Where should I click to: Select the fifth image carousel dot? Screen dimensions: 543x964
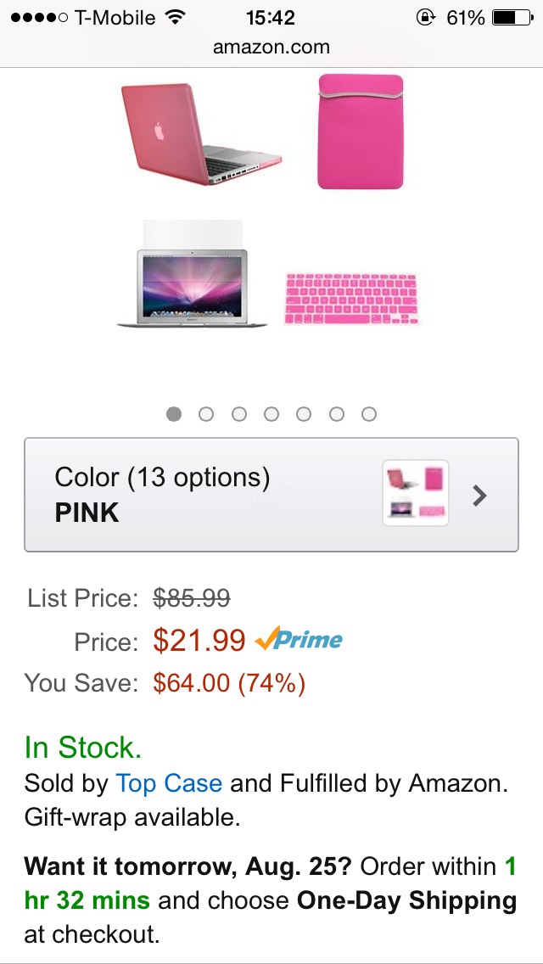tap(304, 414)
